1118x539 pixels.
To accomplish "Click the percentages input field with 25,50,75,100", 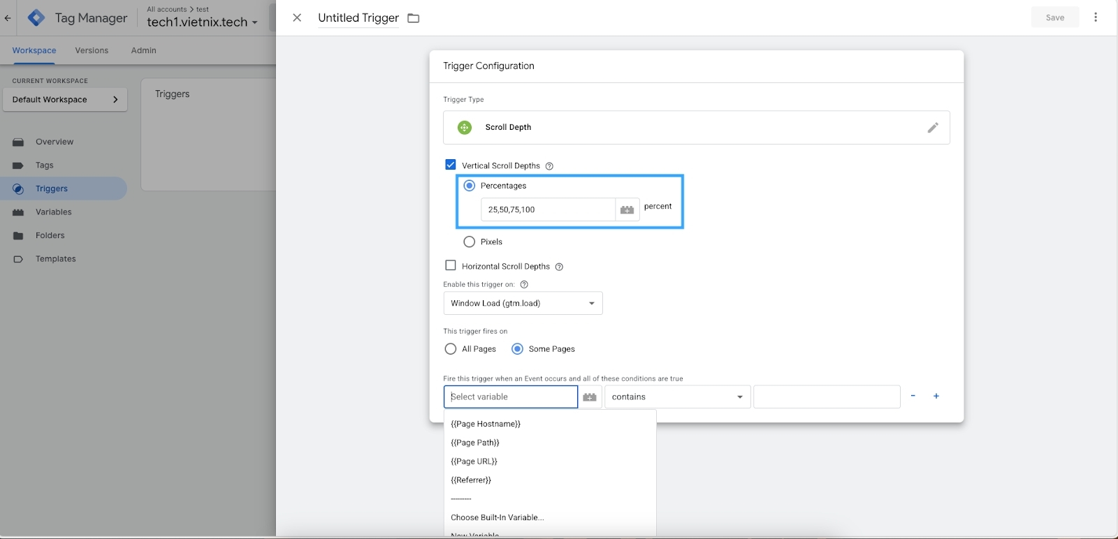I will pyautogui.click(x=547, y=209).
